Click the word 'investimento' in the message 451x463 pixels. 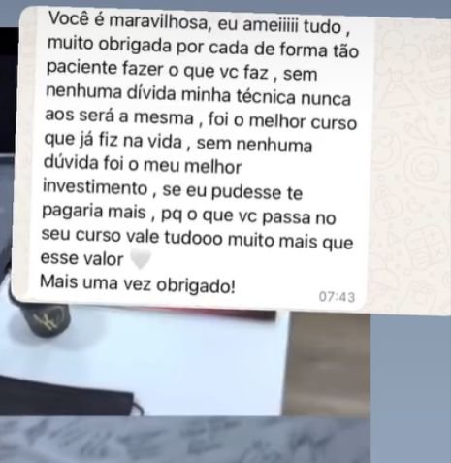[x=95, y=187]
